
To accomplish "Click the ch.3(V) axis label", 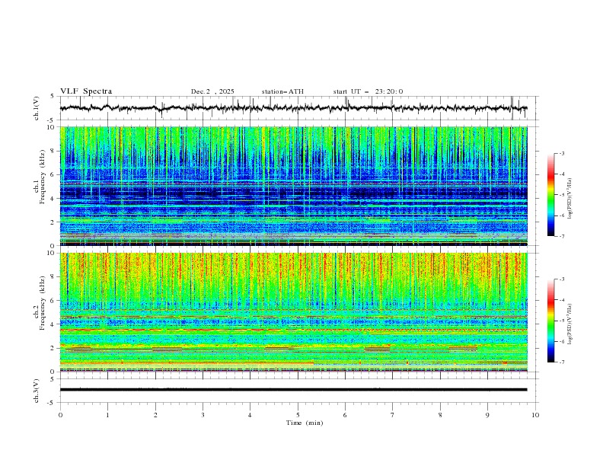I will [37, 390].
